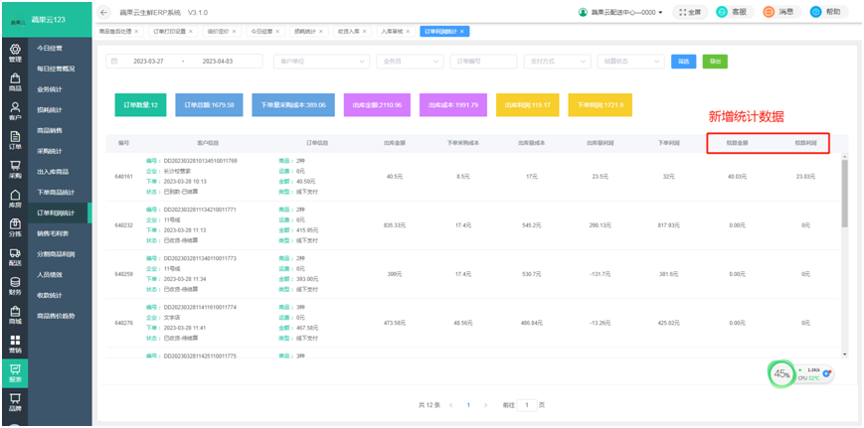Expand the 业务员 dropdown
Screen dimensions: 864x428
(x=410, y=61)
